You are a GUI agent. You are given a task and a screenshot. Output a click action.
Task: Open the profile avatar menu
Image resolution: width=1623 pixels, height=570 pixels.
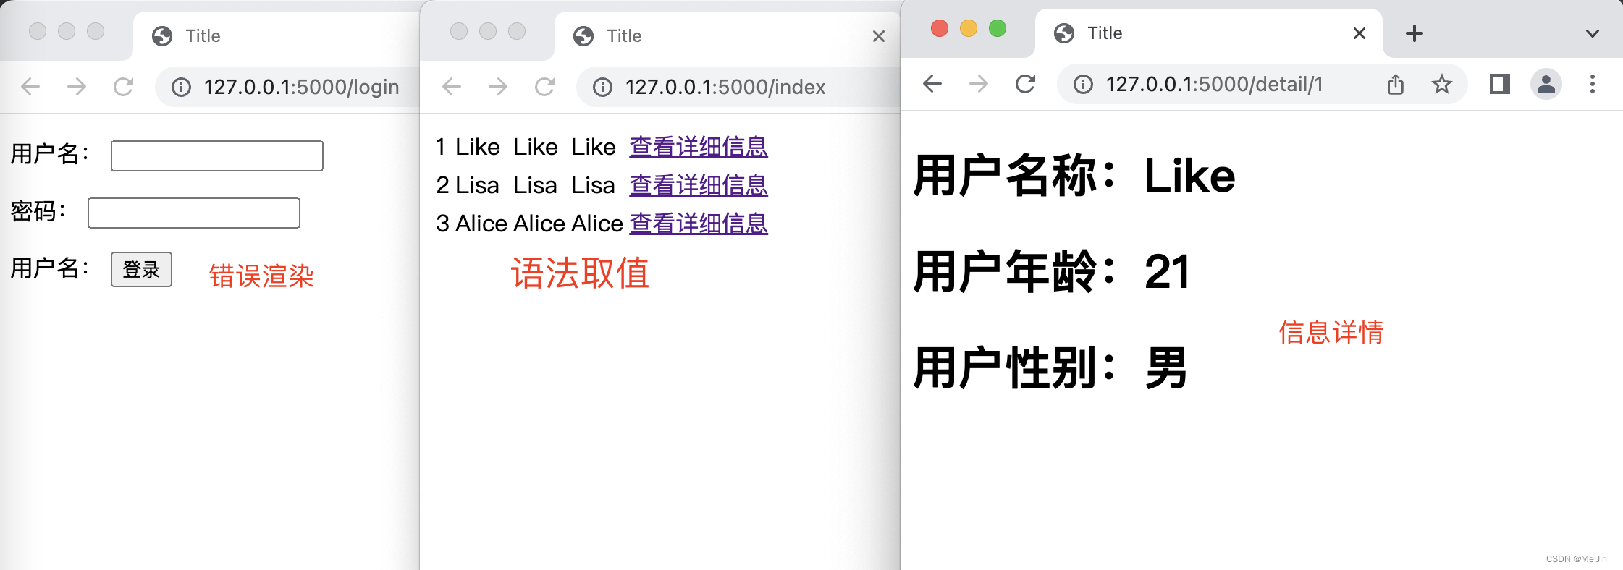[x=1546, y=85]
